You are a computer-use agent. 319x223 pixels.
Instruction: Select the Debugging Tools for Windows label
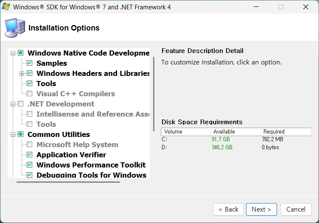91,175
